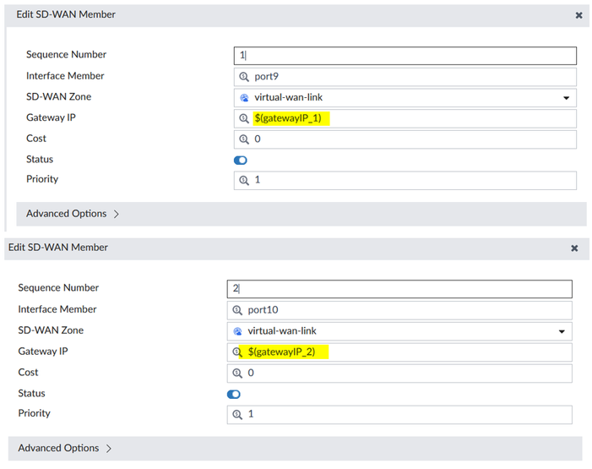Click the magnifier icon beside port10
Screen dimensions: 592x469
(238, 310)
